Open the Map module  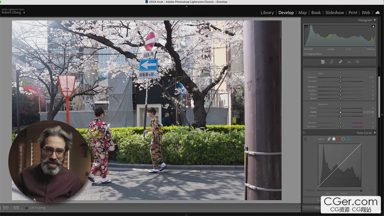(x=302, y=13)
